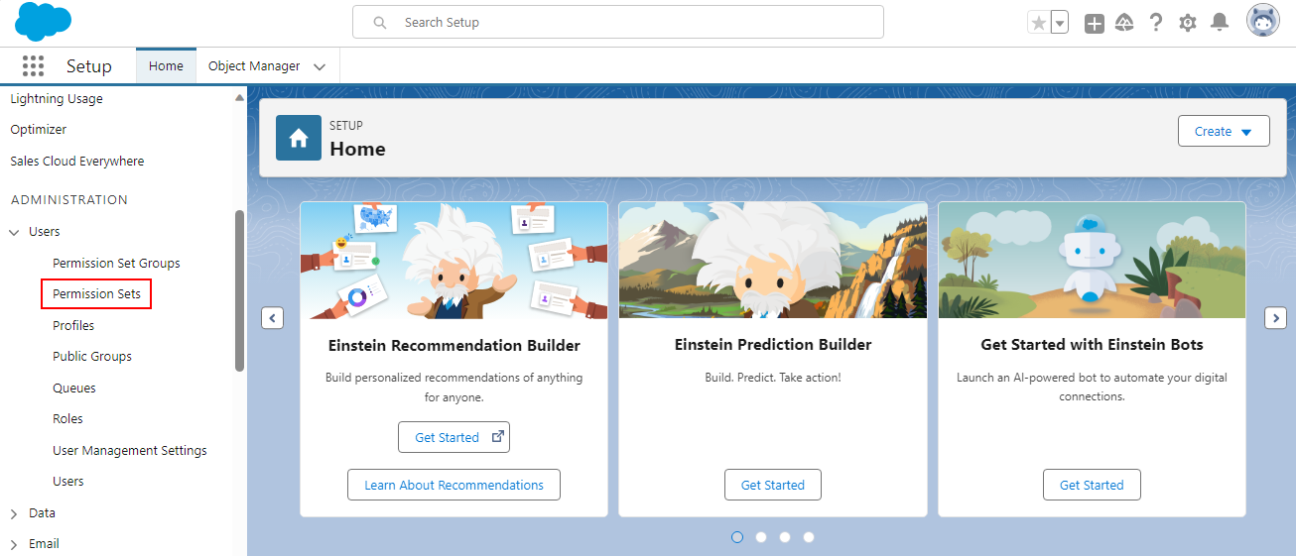Viewport: 1296px width, 556px height.
Task: Open Lightning Usage in sidebar
Action: (57, 98)
